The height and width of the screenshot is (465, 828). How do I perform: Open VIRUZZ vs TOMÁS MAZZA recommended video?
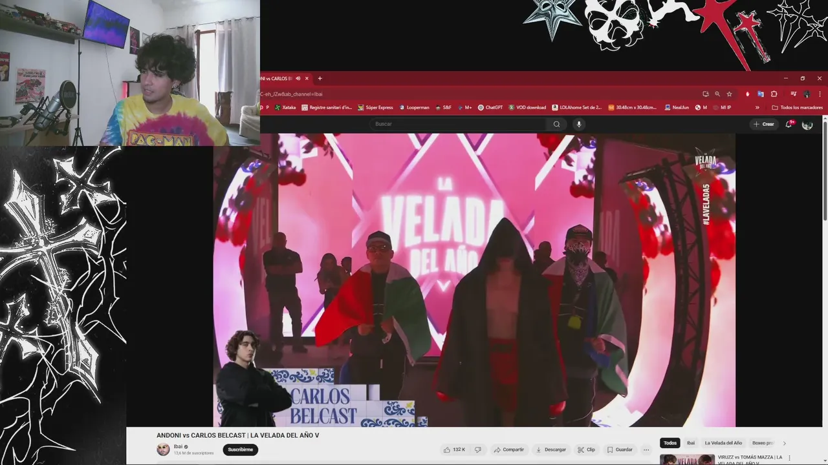750,460
